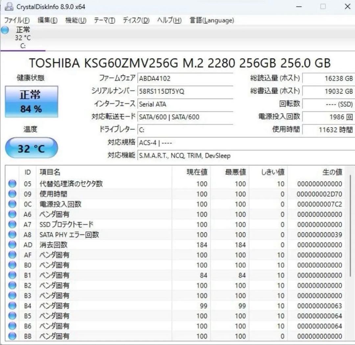Viewport: 355px width, 345px height.
Task: Click status orb of row BB
Action: click(12, 336)
